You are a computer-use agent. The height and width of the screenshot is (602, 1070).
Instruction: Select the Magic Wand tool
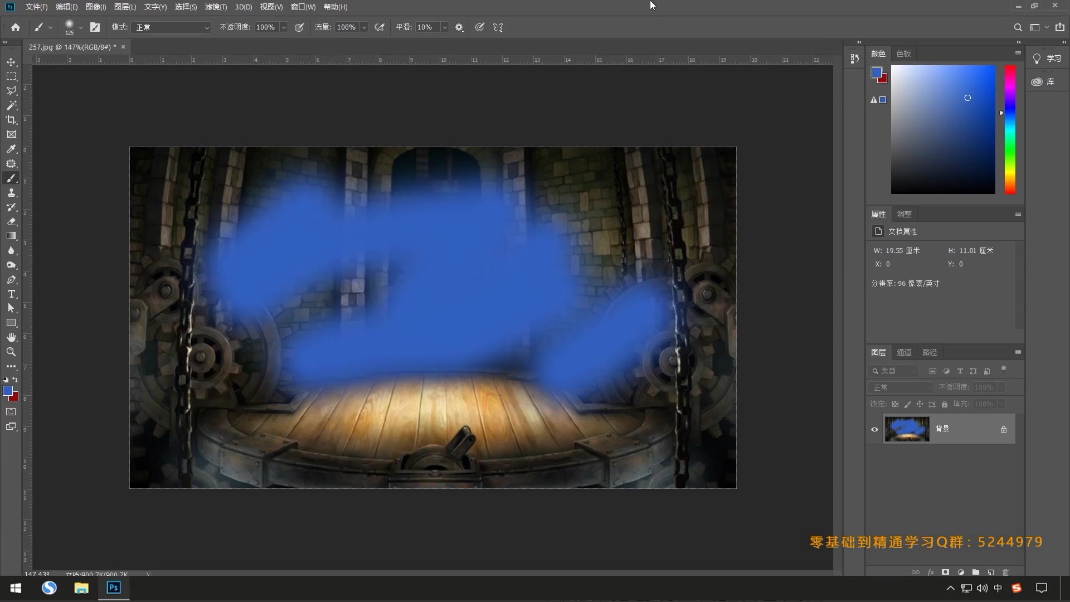11,105
